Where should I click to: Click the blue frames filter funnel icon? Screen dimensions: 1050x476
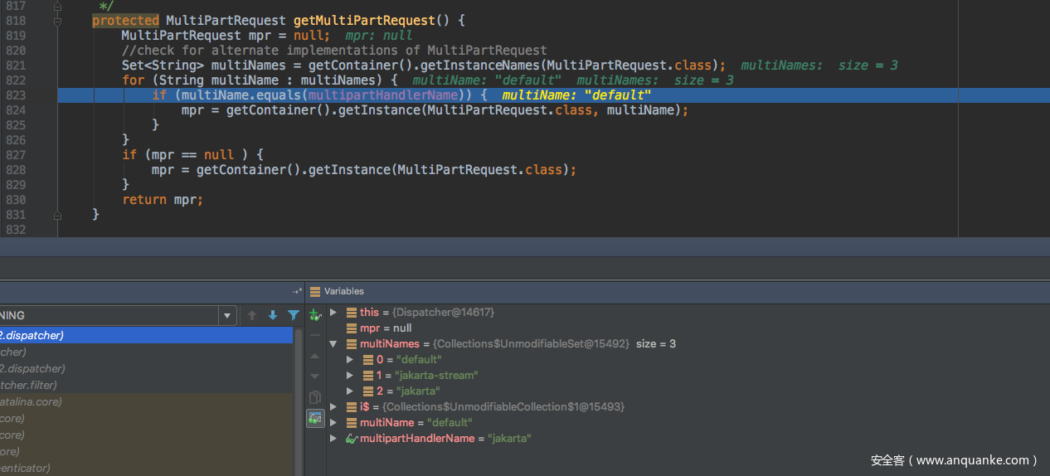294,315
